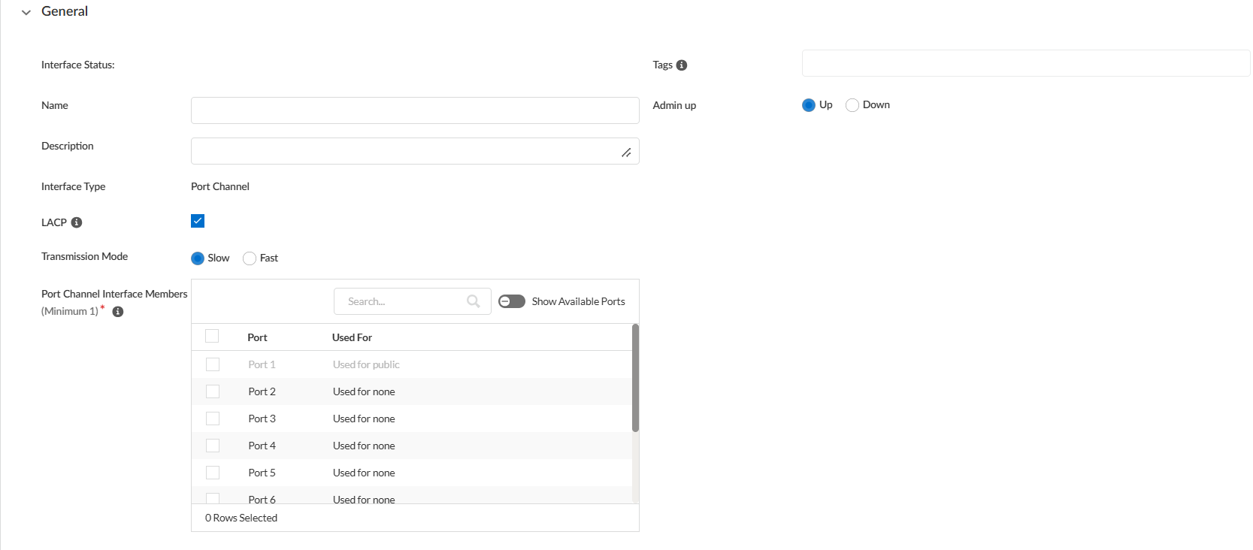Set Admin up to Up
The height and width of the screenshot is (550, 1253).
coord(809,105)
